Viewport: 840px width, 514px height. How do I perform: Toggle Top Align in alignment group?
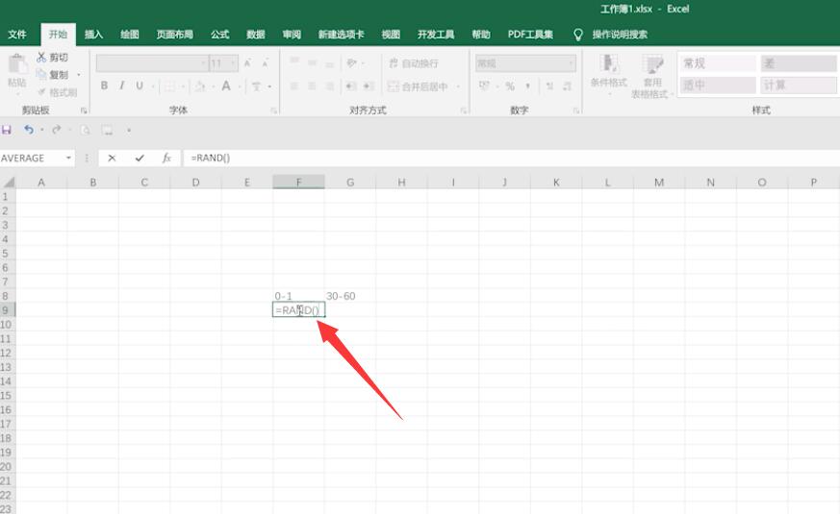[294, 62]
